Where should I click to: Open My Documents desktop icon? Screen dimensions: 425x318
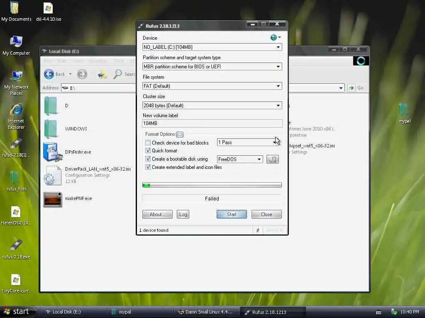click(16, 11)
